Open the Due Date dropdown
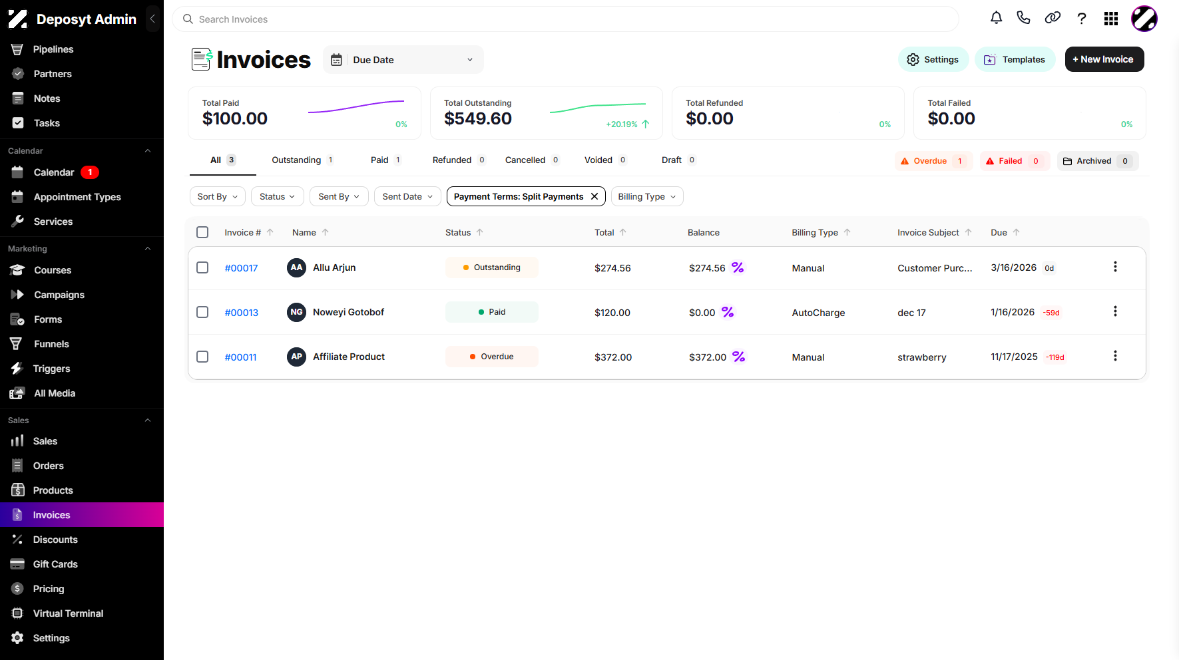Viewport: 1179px width, 660px height. 403,60
